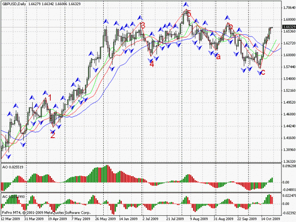Click the 1.44240 price scale value

(289, 126)
